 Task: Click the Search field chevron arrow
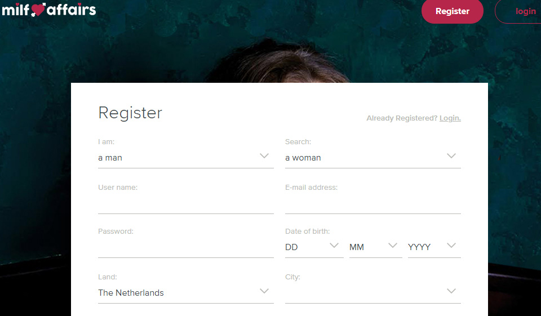pyautogui.click(x=451, y=156)
